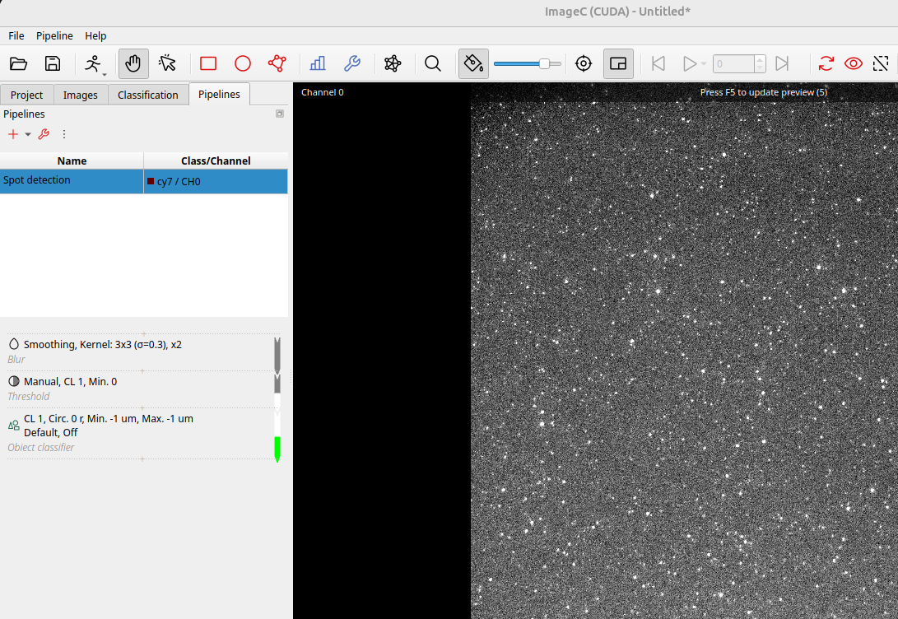Screen dimensions: 898x619
Task: Open the Pipeline menu
Action: click(x=54, y=35)
